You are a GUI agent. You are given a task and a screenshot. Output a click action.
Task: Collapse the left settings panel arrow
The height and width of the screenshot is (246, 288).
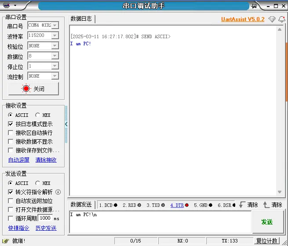pos(66,124)
